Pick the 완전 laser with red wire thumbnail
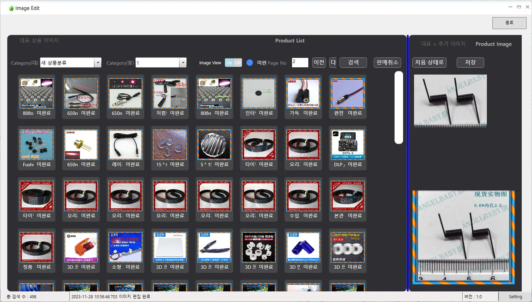 point(348,93)
